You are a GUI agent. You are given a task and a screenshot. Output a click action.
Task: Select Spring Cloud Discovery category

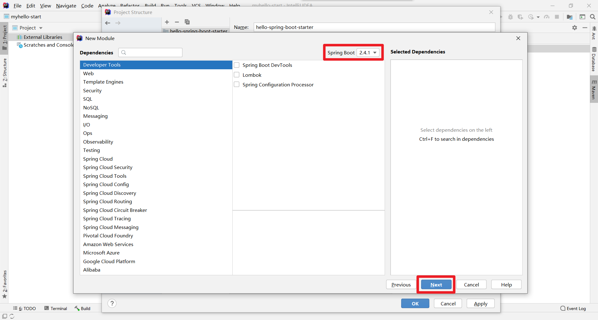[156, 193]
